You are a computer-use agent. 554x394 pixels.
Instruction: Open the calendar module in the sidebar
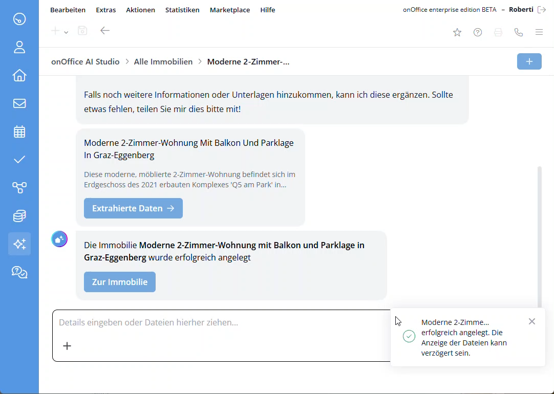[19, 132]
